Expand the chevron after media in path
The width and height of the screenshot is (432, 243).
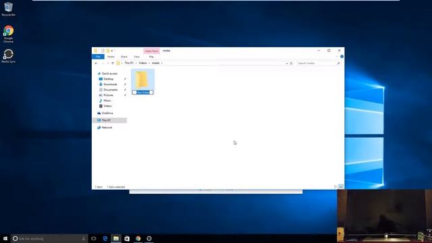click(162, 63)
